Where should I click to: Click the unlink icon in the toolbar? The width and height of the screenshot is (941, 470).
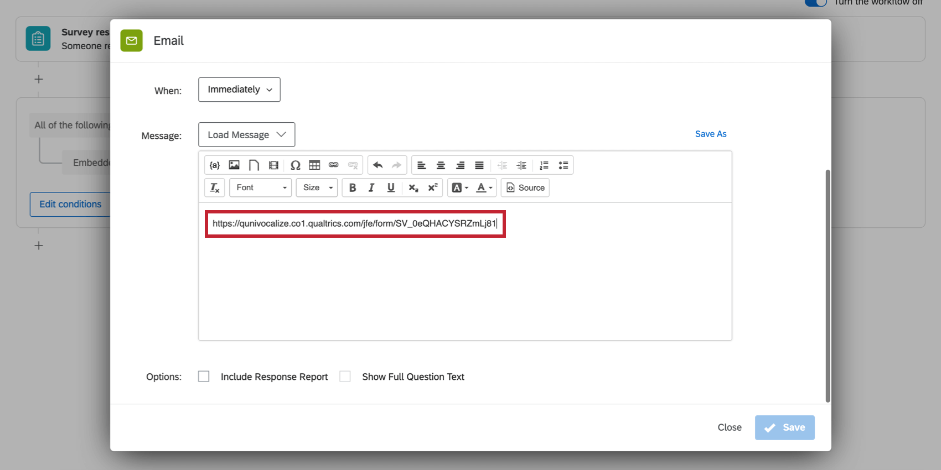coord(353,165)
